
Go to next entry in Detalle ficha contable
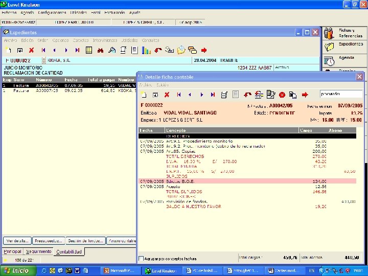201,95
